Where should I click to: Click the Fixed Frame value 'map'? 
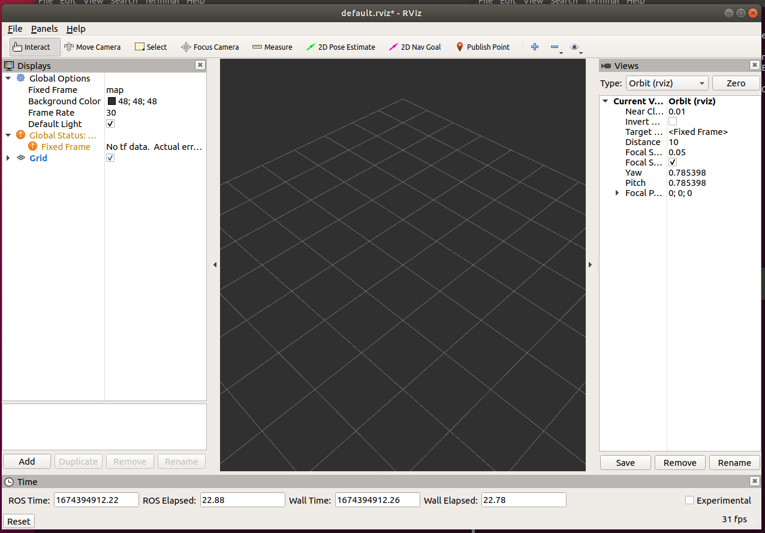[115, 90]
